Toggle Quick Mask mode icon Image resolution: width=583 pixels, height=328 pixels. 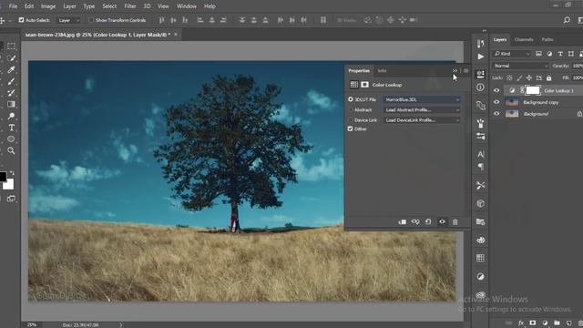click(11, 199)
